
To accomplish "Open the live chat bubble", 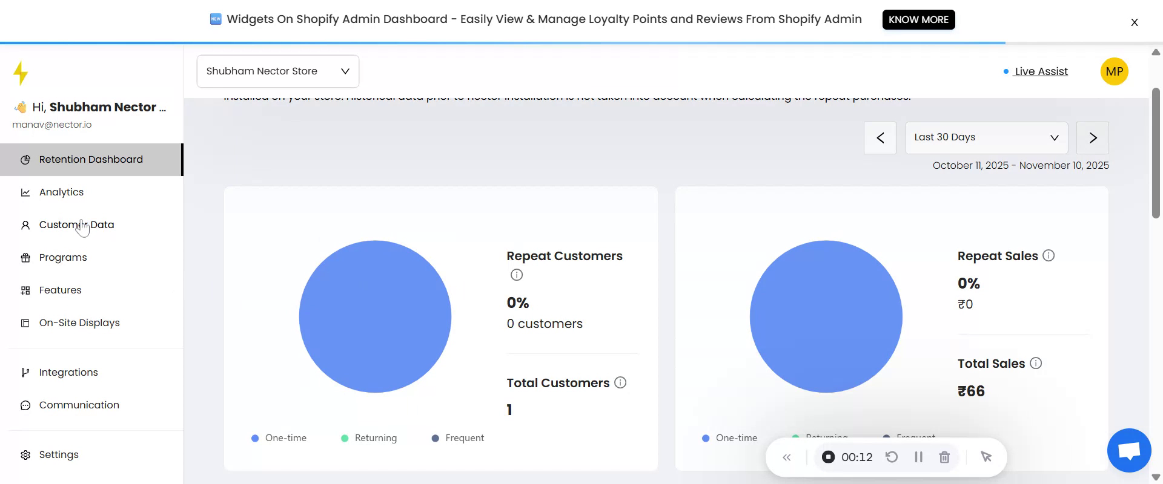I will (x=1128, y=451).
